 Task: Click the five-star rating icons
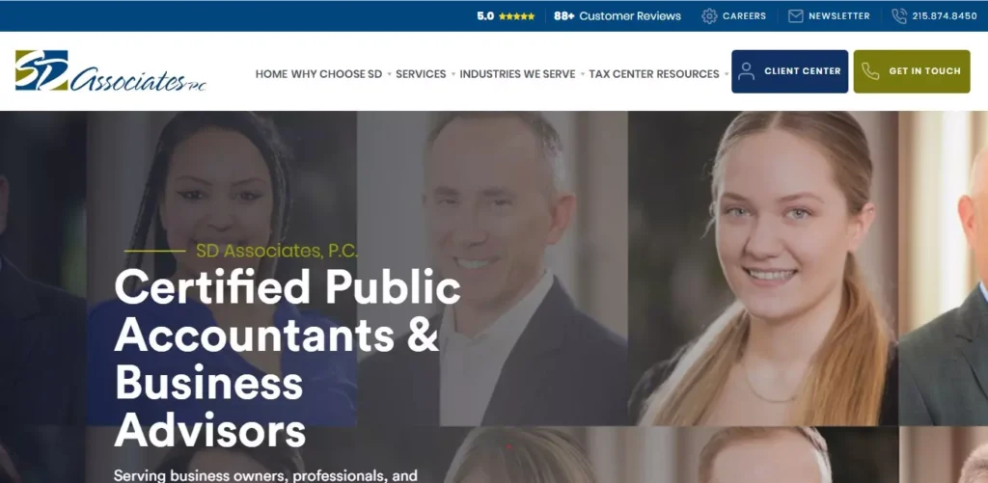click(517, 16)
